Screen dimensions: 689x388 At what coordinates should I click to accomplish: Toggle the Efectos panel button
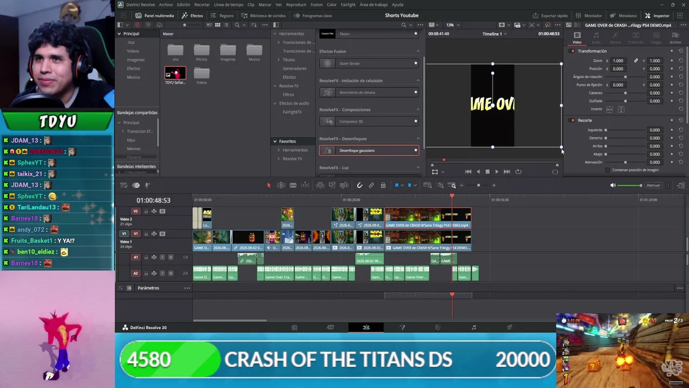point(192,16)
